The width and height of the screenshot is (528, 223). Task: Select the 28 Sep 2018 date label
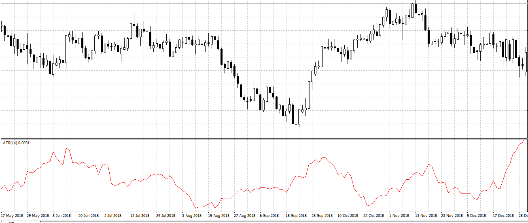point(322,216)
